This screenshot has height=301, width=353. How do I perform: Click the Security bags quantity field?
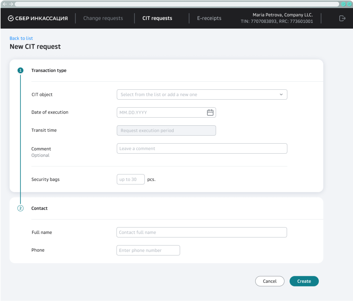coord(131,179)
